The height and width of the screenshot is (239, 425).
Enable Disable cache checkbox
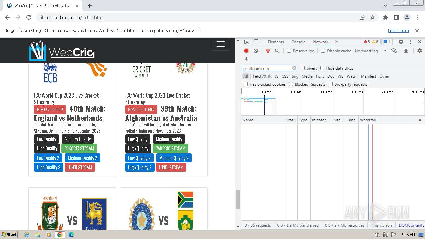(x=323, y=51)
